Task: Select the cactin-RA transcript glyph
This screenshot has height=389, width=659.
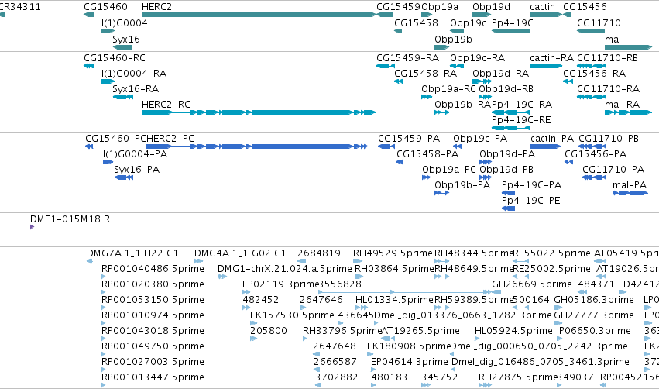Action: 546,66
